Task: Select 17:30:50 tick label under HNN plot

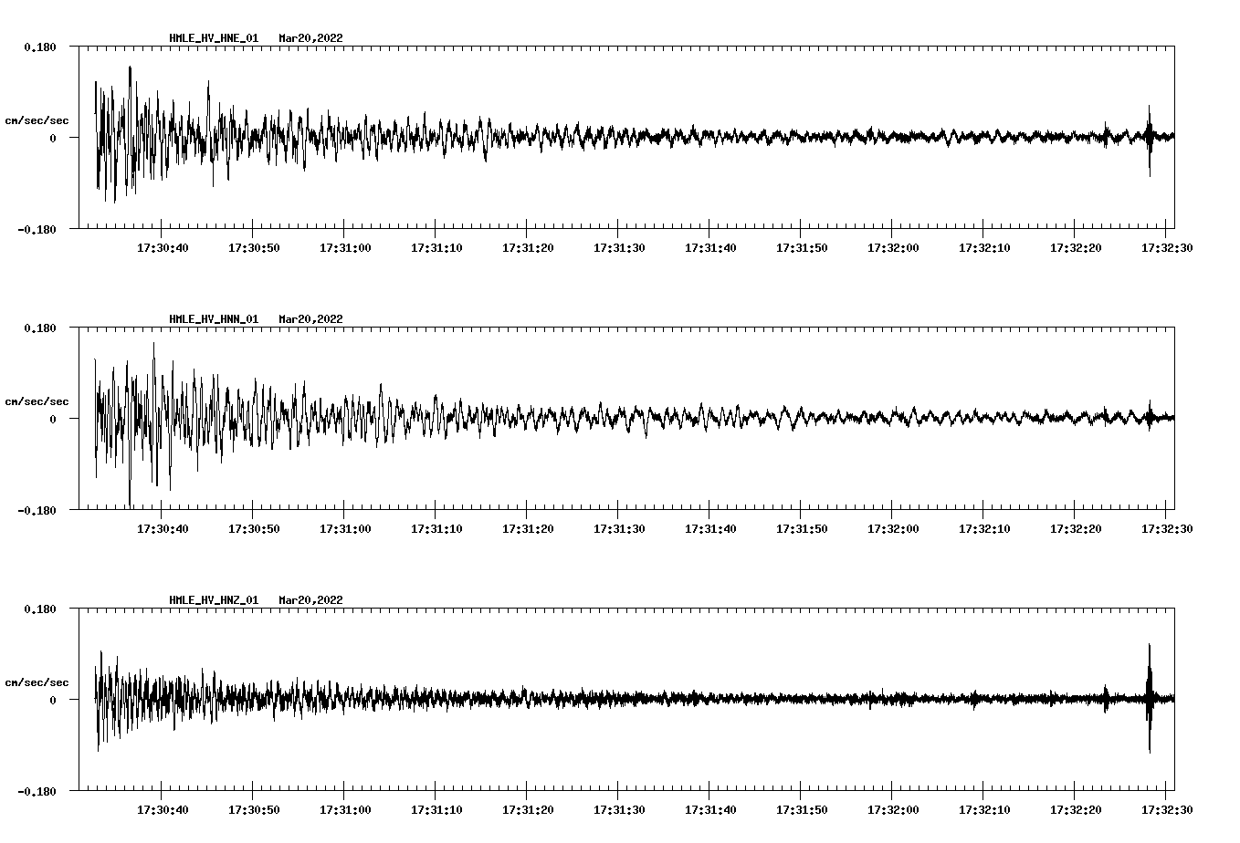Action: pos(254,528)
